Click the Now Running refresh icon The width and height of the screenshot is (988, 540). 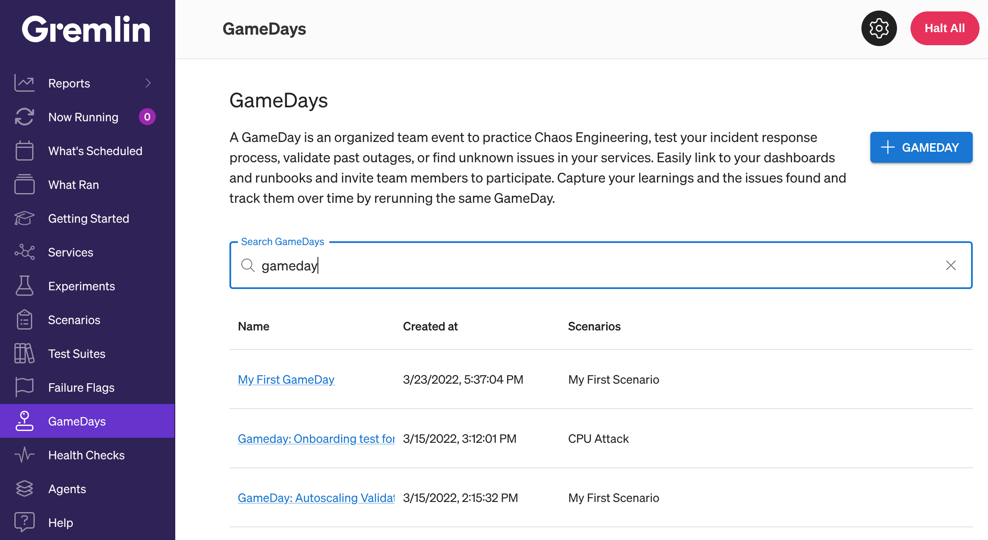click(25, 117)
